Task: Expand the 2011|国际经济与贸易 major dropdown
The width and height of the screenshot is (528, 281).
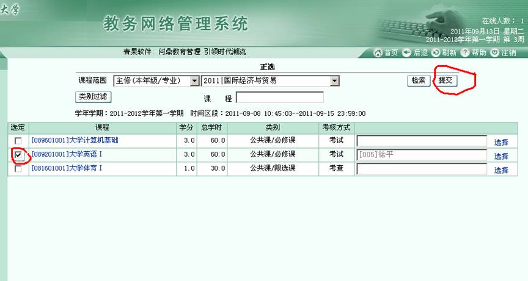Action: [x=334, y=80]
